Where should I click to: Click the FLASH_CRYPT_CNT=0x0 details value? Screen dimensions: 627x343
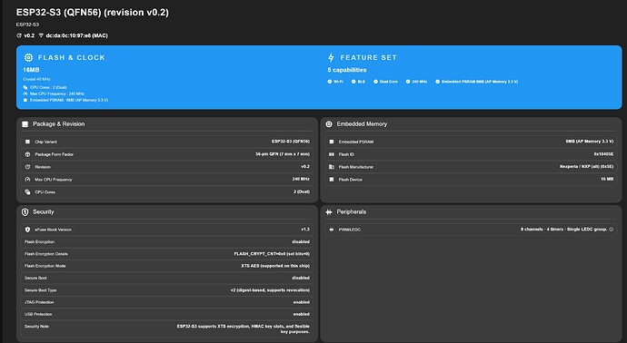[272, 254]
